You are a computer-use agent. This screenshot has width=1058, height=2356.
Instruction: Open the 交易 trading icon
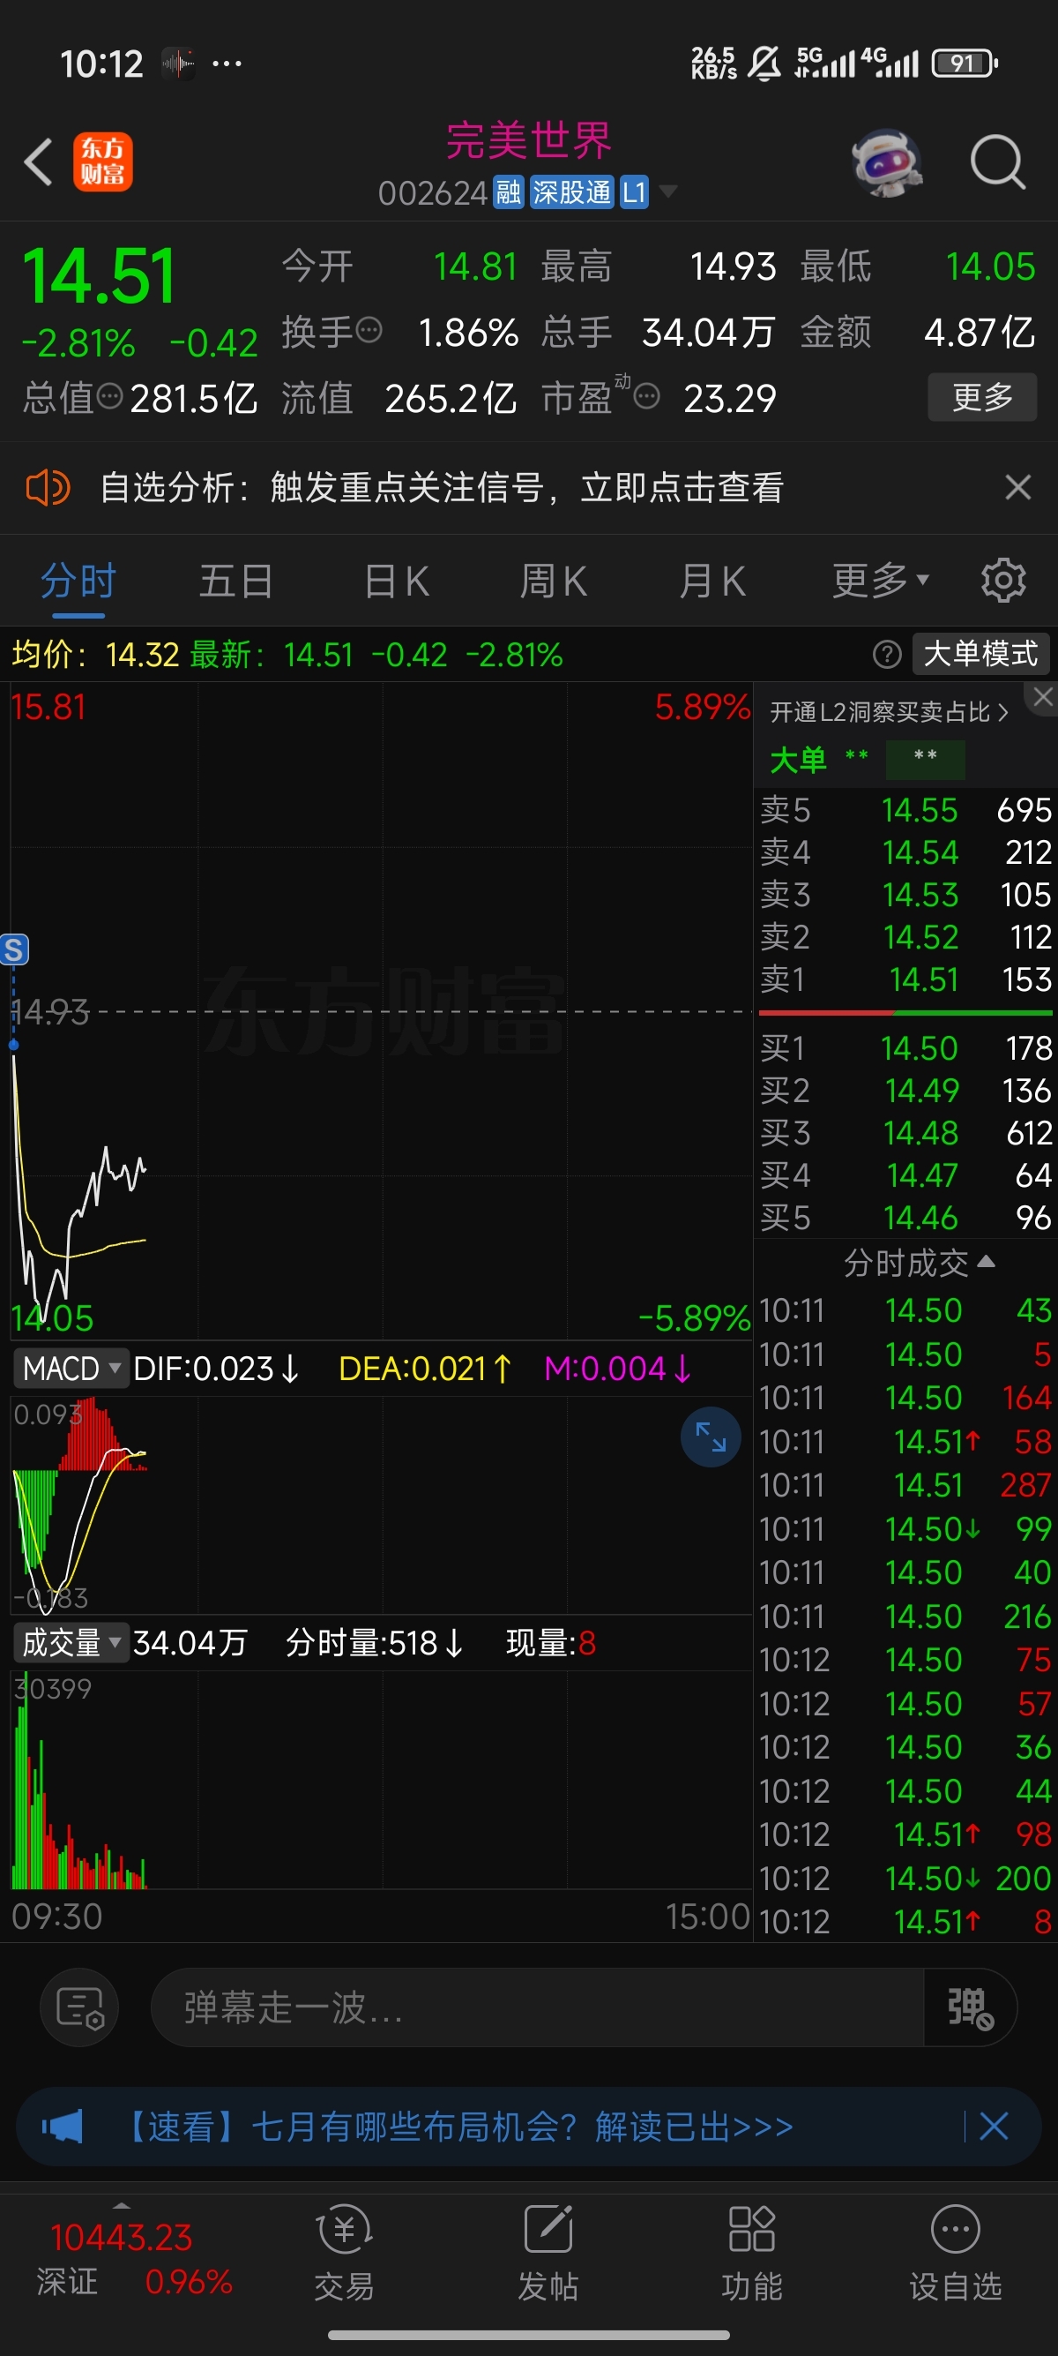[x=345, y=2254]
